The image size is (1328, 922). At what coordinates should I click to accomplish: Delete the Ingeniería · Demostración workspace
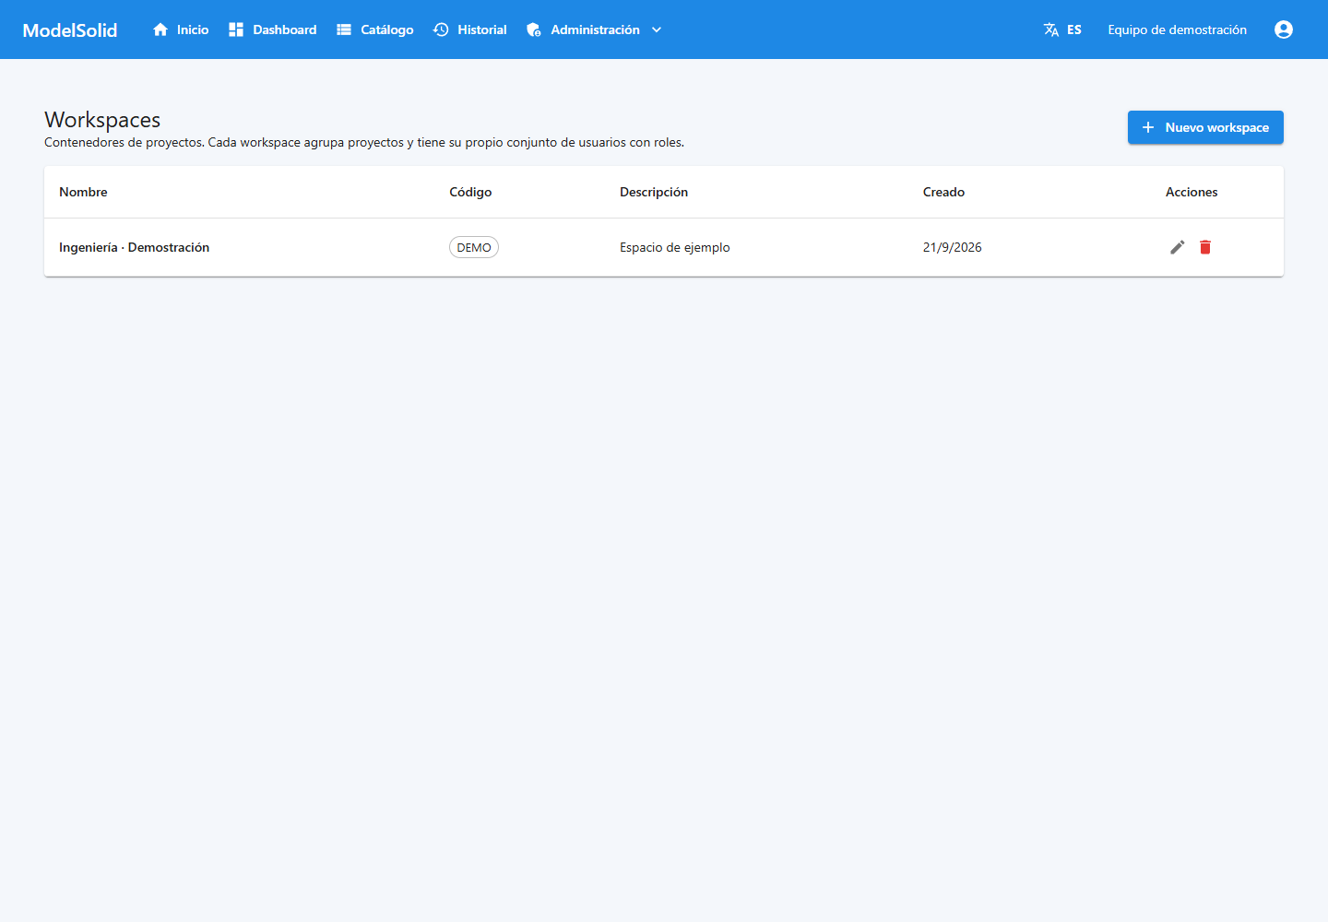point(1205,247)
